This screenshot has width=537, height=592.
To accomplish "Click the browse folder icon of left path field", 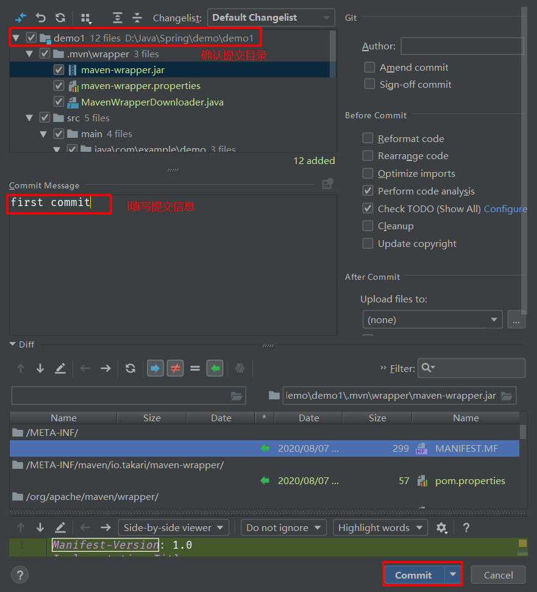I will pyautogui.click(x=236, y=396).
